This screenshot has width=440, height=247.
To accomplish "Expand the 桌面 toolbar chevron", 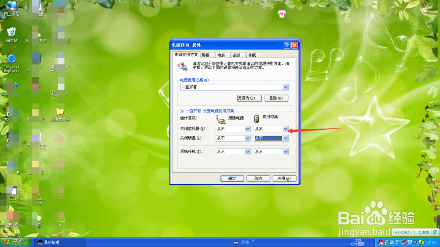I will [253, 240].
